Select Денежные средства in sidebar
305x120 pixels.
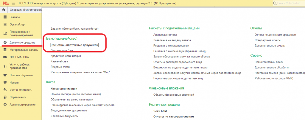(x=22, y=42)
